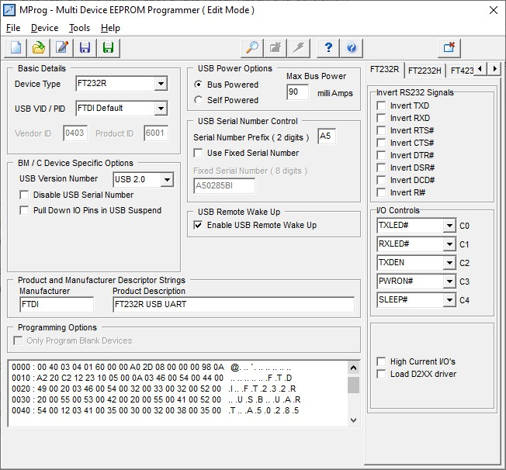Check the High Current I/O's box
506x470 pixels.
[x=381, y=361]
